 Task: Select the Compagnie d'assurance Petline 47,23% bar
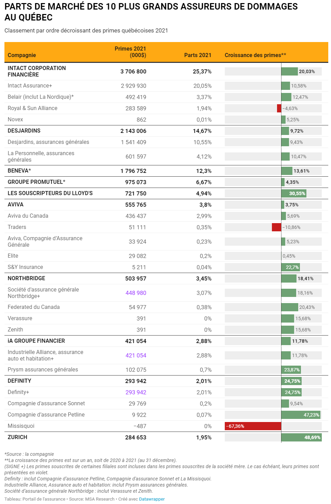[301, 415]
